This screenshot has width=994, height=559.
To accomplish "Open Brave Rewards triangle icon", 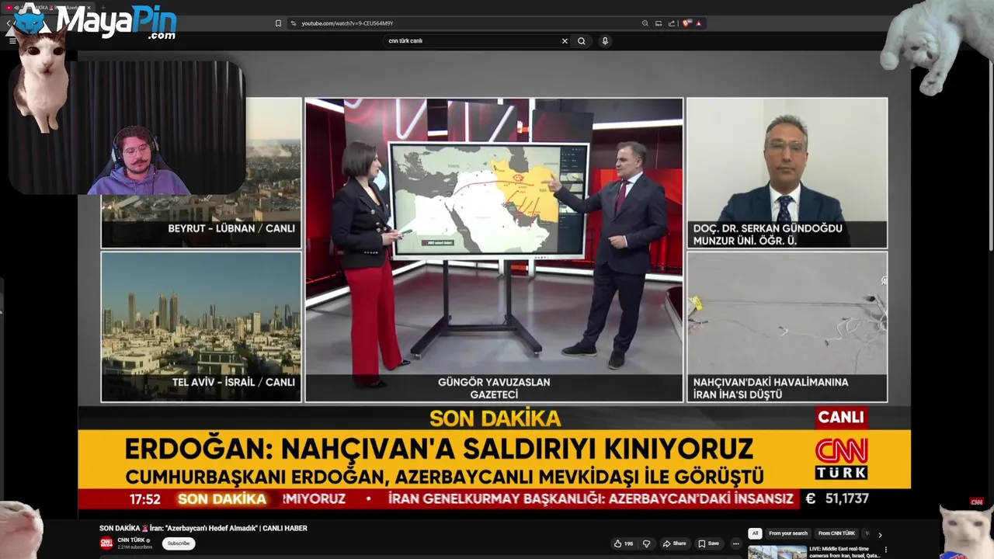I will point(699,23).
